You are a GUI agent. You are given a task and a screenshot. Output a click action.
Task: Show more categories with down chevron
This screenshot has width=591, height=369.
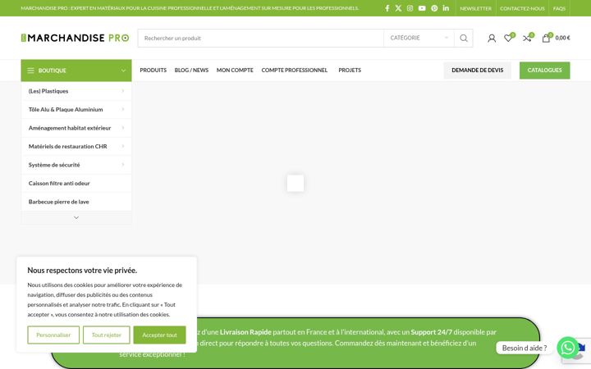[x=76, y=217]
